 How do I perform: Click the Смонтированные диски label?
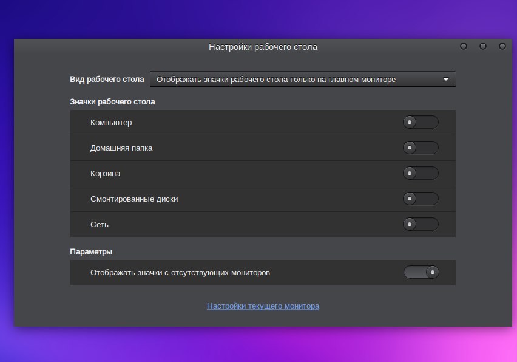point(134,199)
